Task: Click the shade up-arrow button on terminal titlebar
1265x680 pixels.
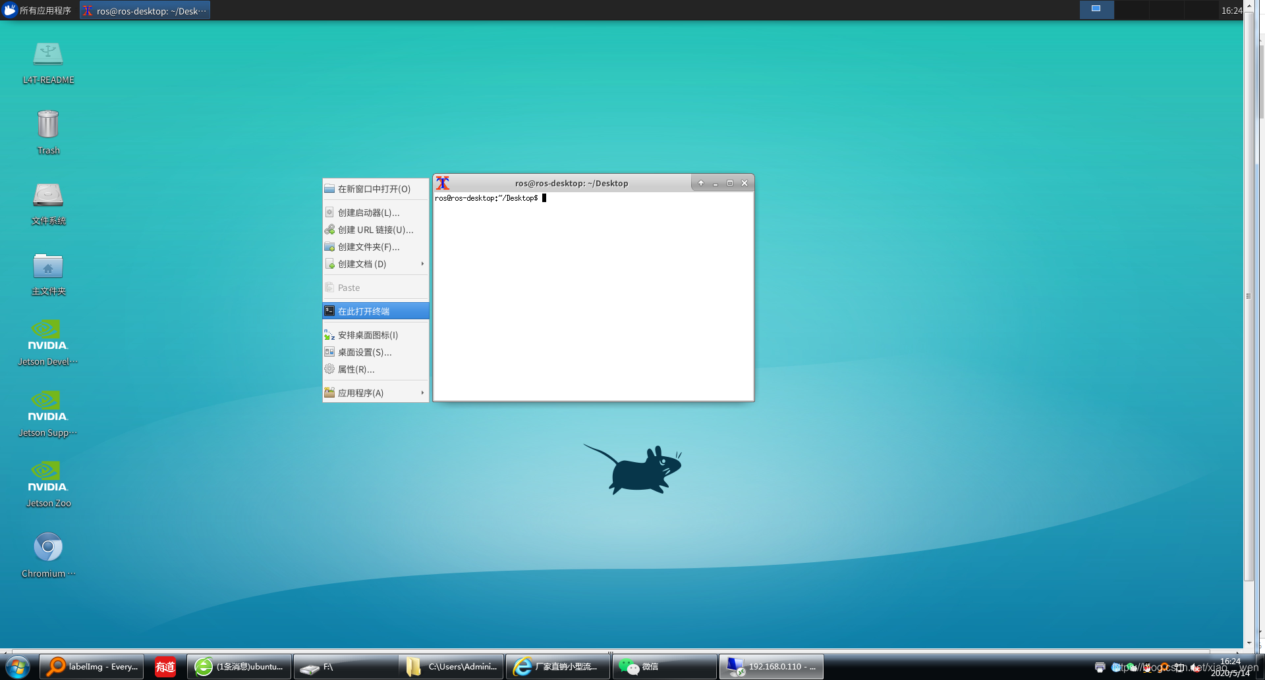Action: point(701,183)
